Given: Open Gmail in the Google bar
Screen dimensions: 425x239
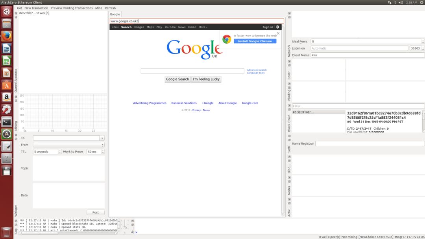Looking at the screenshot, I should point(192,27).
